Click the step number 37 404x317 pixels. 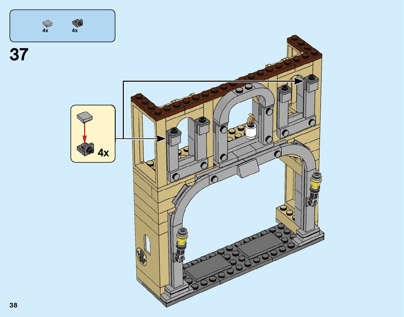coord(19,55)
